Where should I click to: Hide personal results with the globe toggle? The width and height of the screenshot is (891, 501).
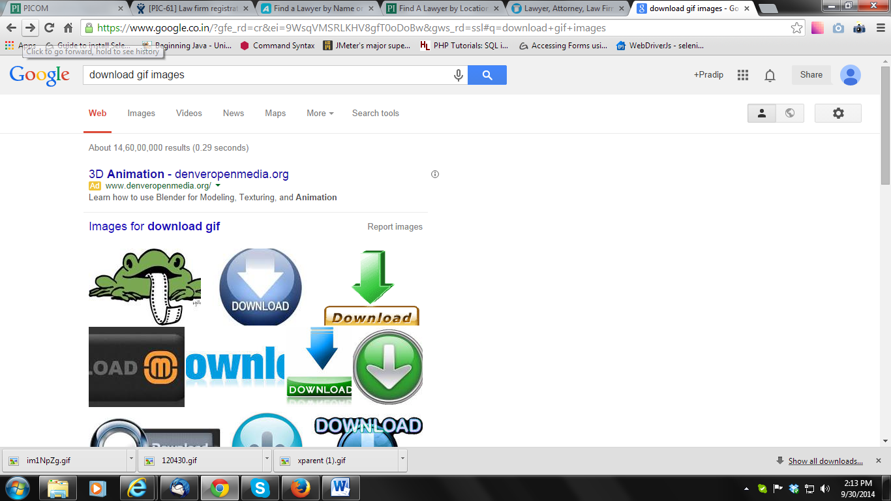790,113
